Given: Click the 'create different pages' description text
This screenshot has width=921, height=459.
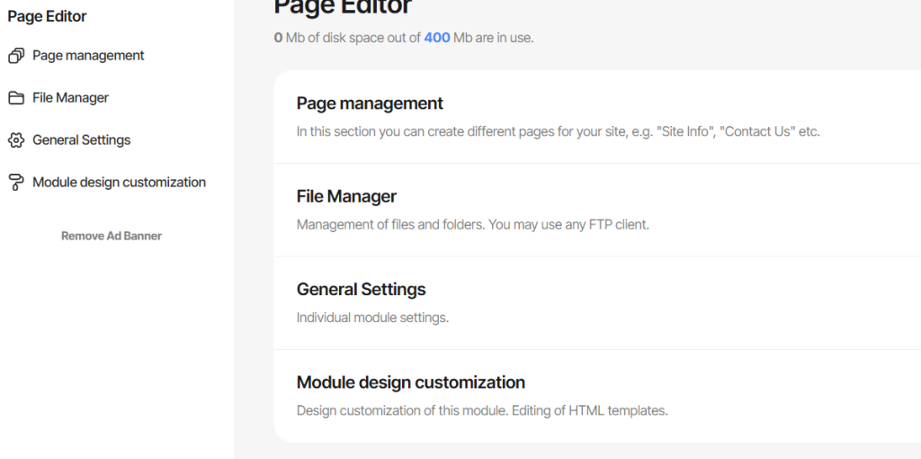Looking at the screenshot, I should point(558,131).
